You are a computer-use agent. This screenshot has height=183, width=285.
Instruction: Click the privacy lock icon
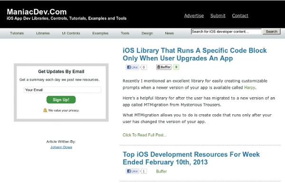pos(45,110)
